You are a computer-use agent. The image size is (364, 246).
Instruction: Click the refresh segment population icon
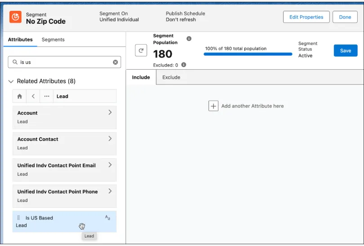click(x=141, y=51)
